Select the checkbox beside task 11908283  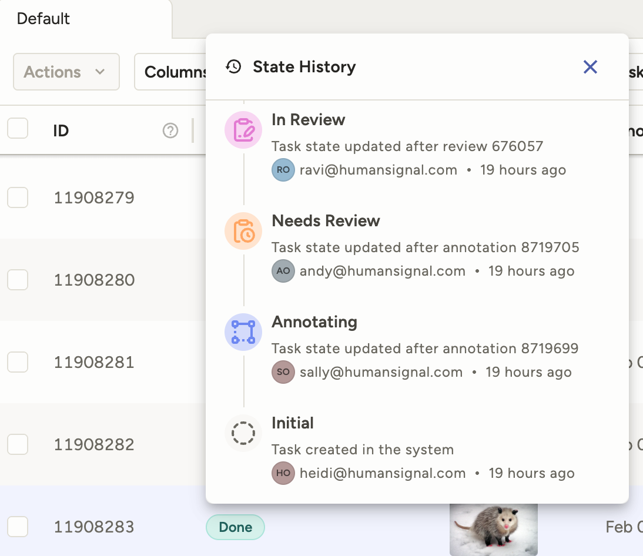pos(17,527)
